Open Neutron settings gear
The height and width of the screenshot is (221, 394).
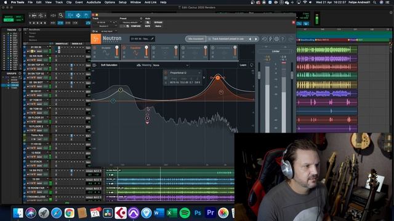(276, 39)
